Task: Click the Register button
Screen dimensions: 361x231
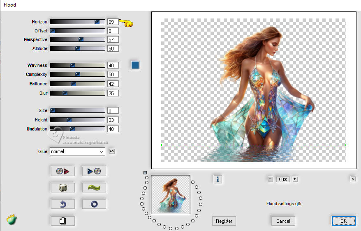Action: point(224,221)
